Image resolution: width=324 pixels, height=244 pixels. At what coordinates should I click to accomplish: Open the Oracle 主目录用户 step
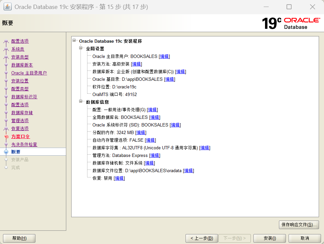click(x=29, y=73)
